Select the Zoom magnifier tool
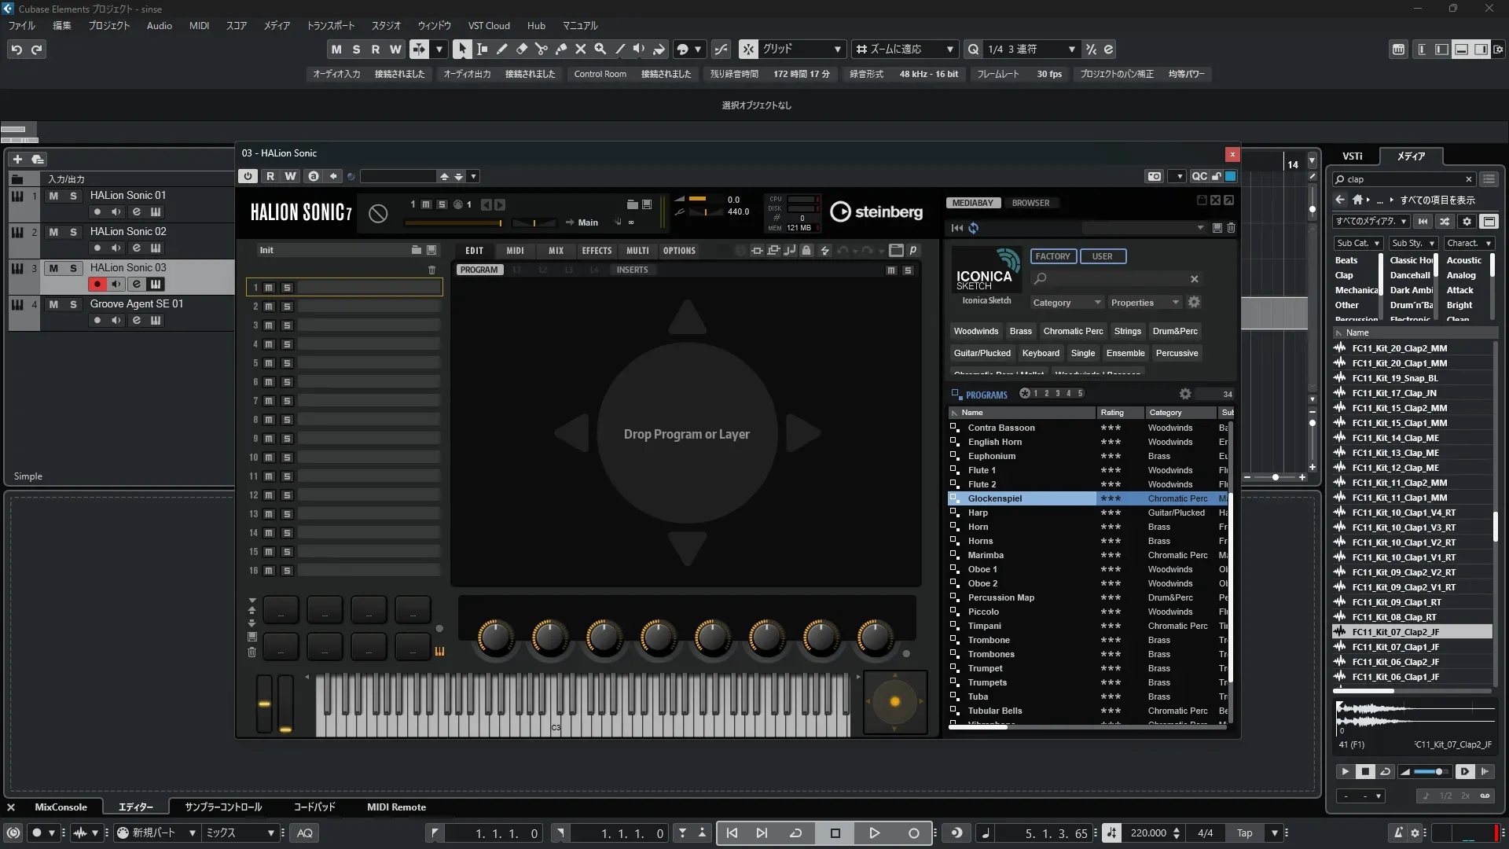 600,49
